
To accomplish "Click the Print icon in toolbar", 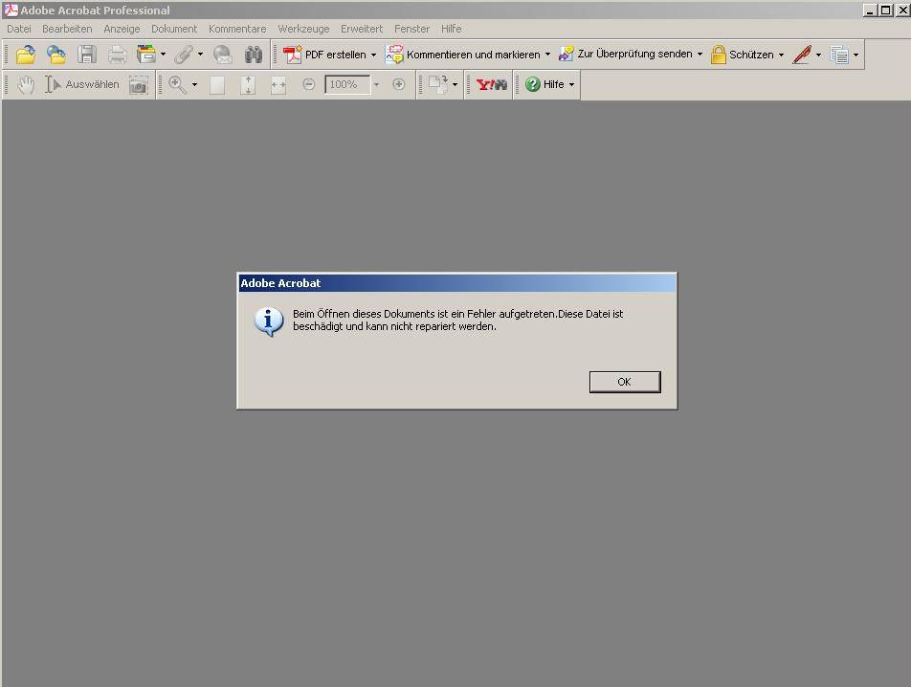I will pyautogui.click(x=117, y=55).
